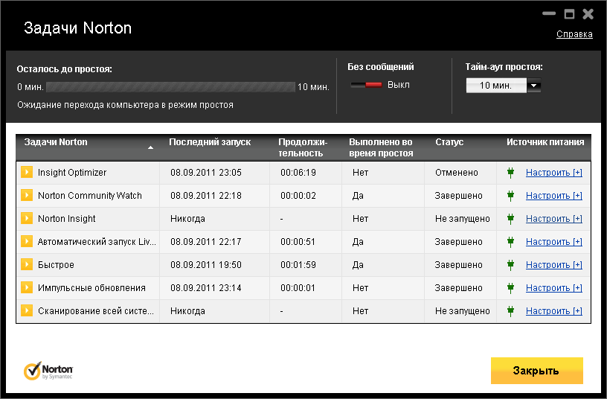Sort by Задачи Norton column arrow
This screenshot has height=399, width=607.
(x=150, y=147)
